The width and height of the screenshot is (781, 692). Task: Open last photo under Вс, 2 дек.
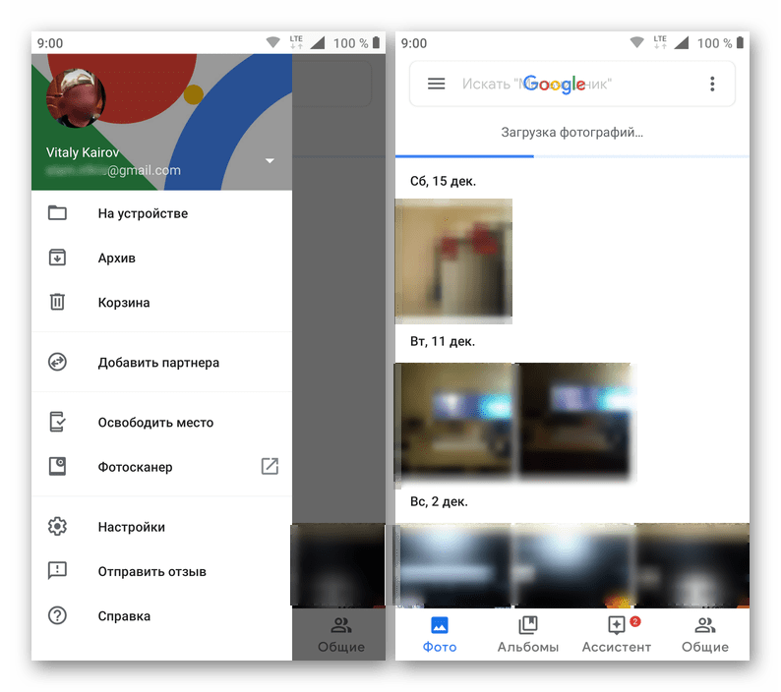click(692, 565)
